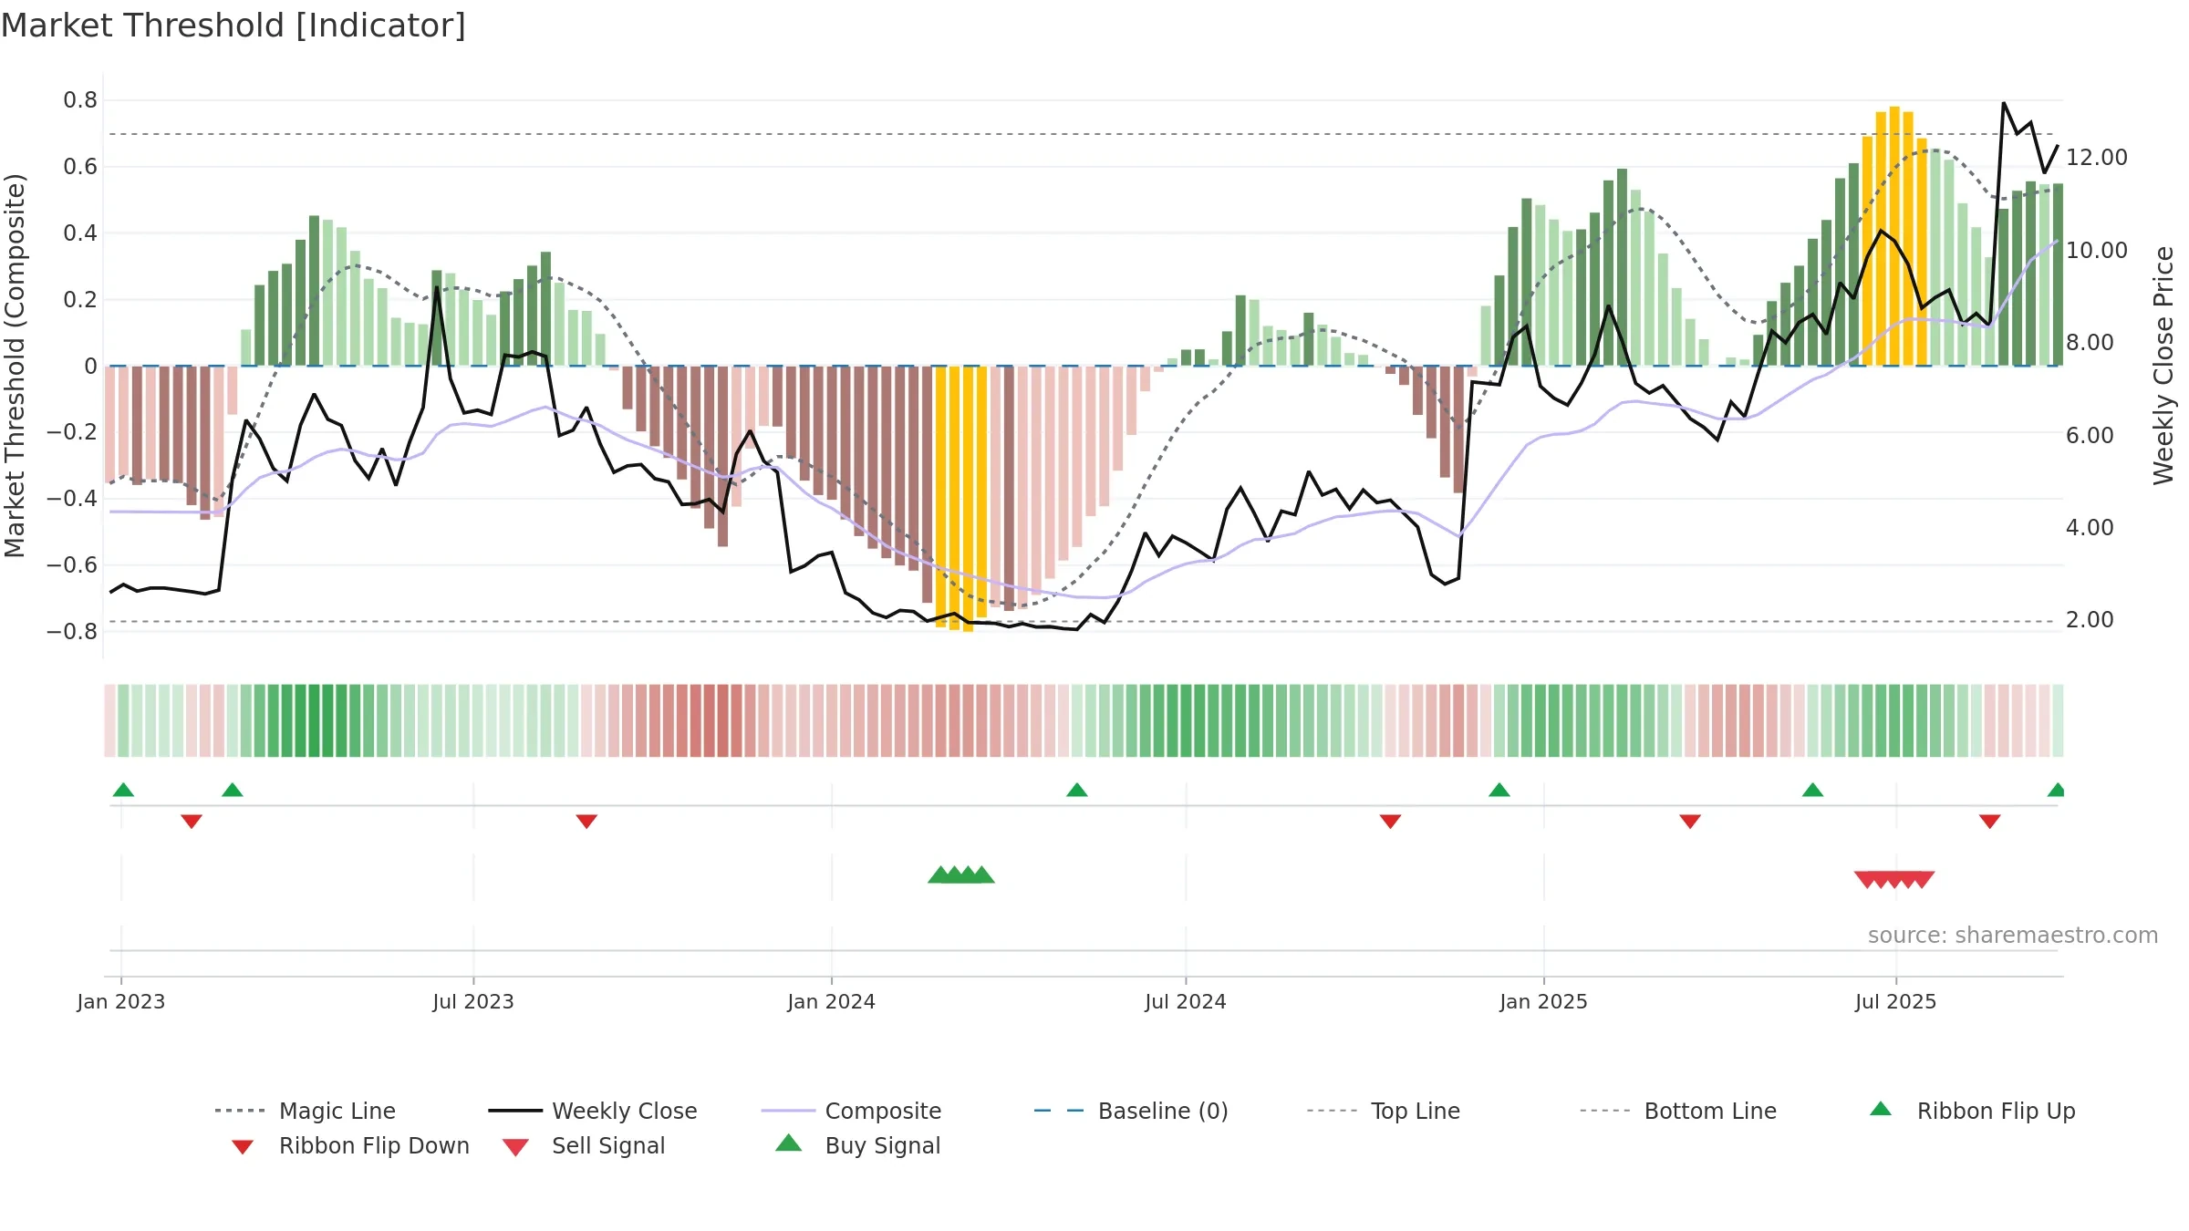The width and height of the screenshot is (2189, 1231).
Task: Click the chart title Market Threshold [Indicator]
Action: click(x=233, y=26)
